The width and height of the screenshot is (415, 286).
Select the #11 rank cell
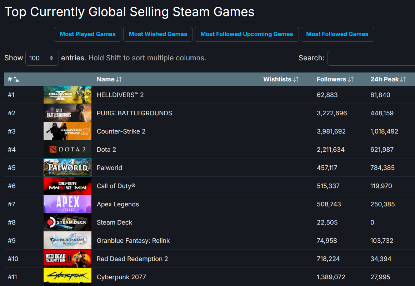click(12, 277)
